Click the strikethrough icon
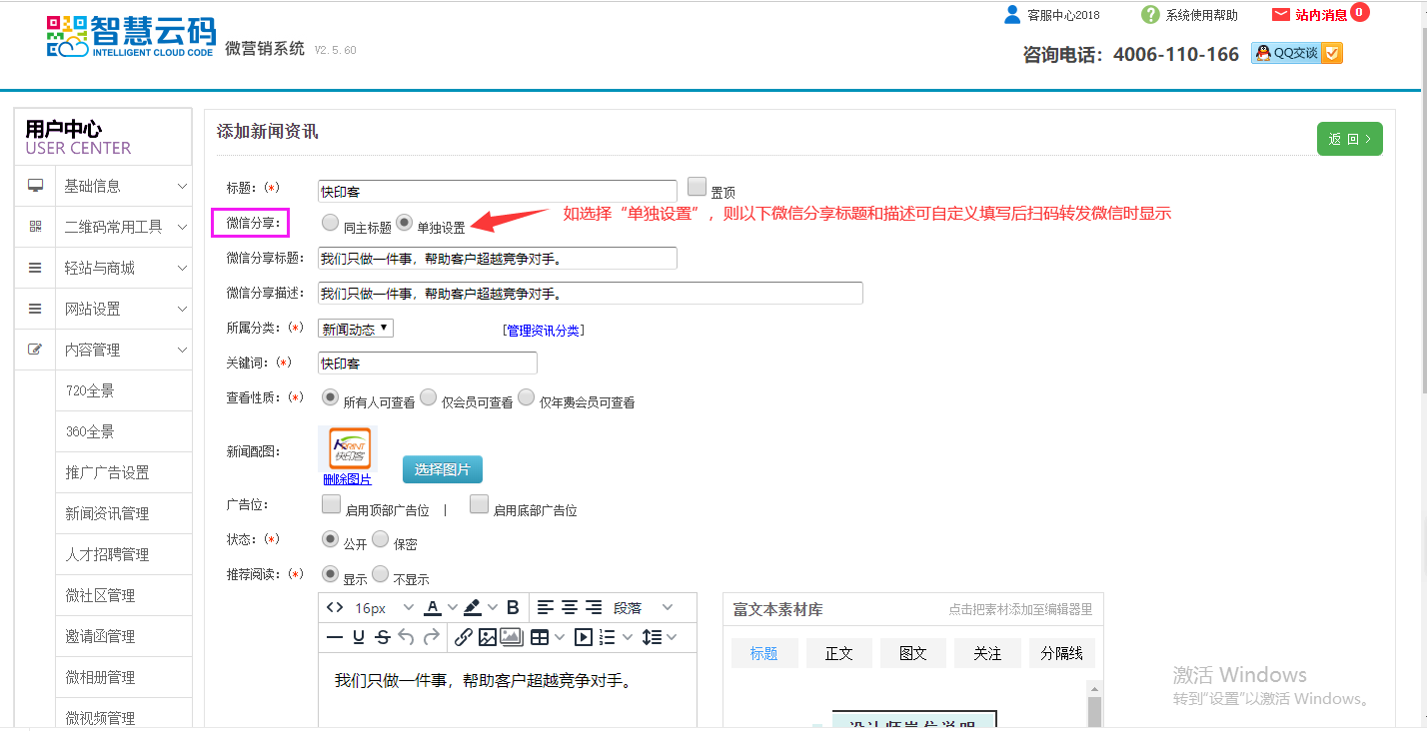Image resolution: width=1427 pixels, height=731 pixels. click(382, 637)
